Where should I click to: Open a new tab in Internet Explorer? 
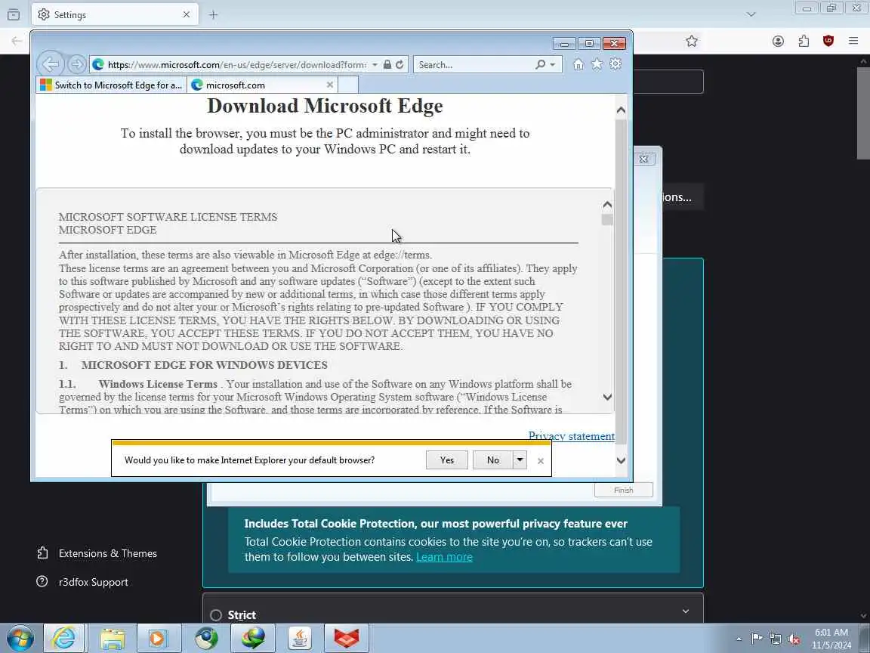(348, 85)
